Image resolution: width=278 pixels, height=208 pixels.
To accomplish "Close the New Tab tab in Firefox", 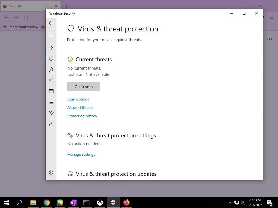I will (56, 6).
